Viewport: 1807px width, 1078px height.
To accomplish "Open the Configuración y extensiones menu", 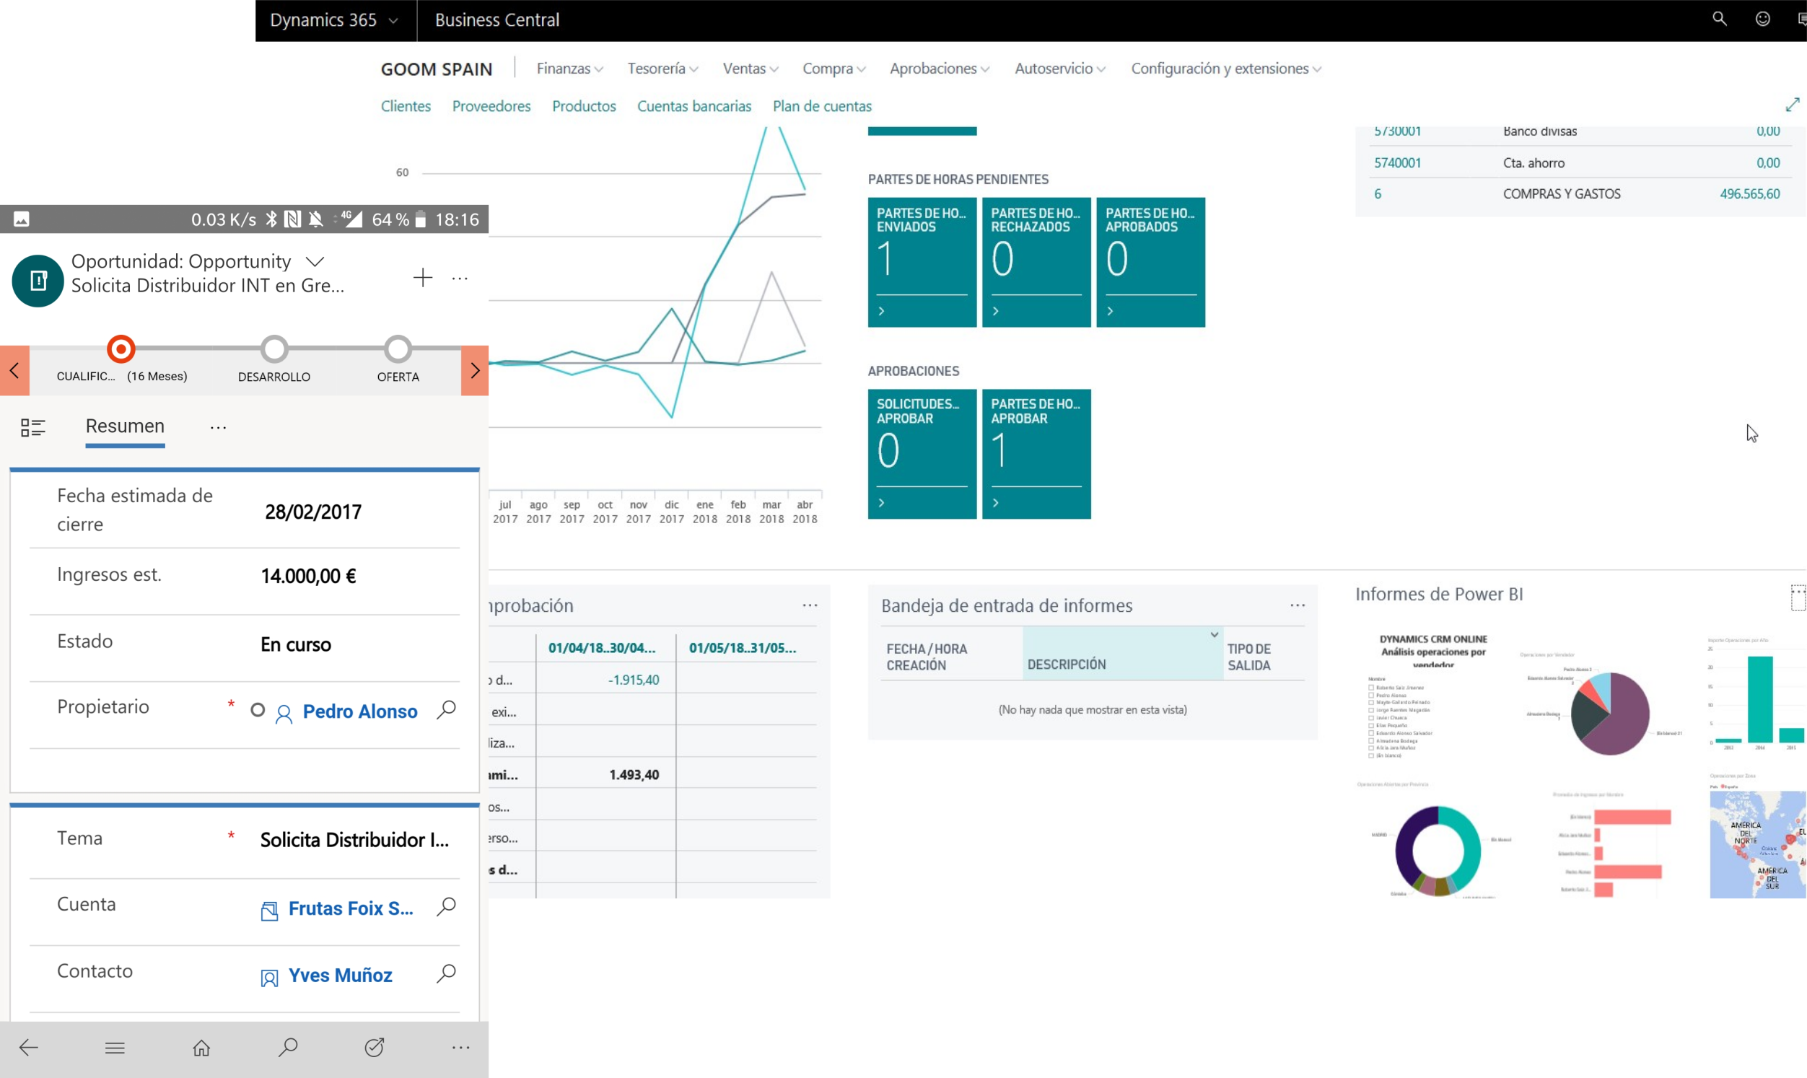I will (1225, 69).
